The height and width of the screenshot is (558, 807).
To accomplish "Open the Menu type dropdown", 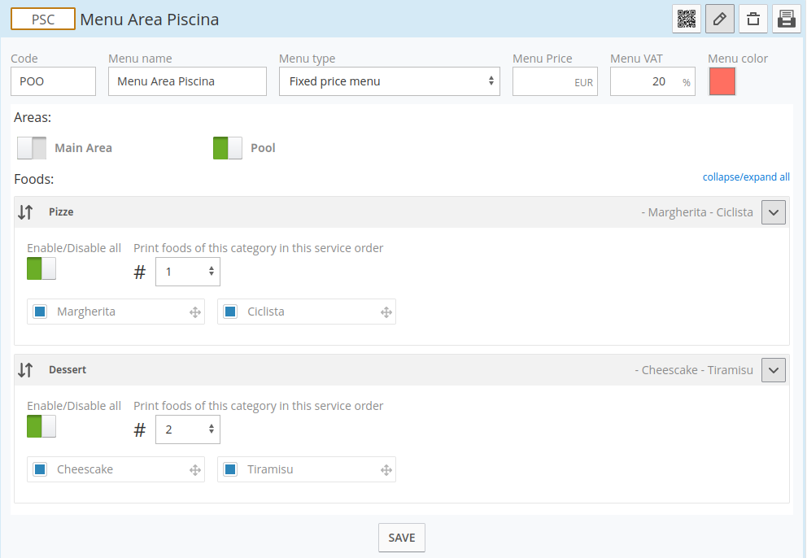I will (389, 81).
